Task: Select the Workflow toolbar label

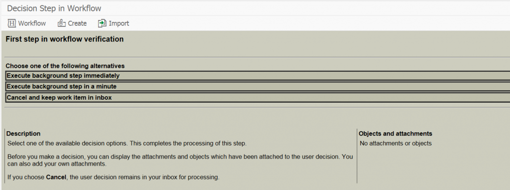Action: [x=32, y=23]
